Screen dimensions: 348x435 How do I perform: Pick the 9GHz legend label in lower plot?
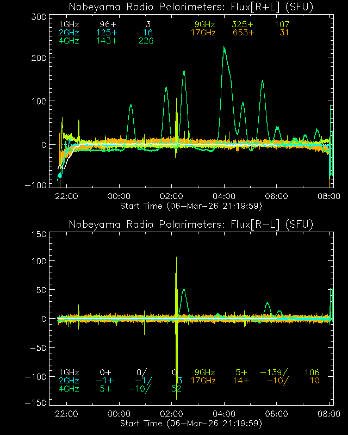click(205, 372)
